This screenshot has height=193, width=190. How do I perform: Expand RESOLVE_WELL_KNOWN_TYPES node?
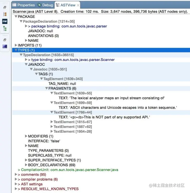pos(16,189)
